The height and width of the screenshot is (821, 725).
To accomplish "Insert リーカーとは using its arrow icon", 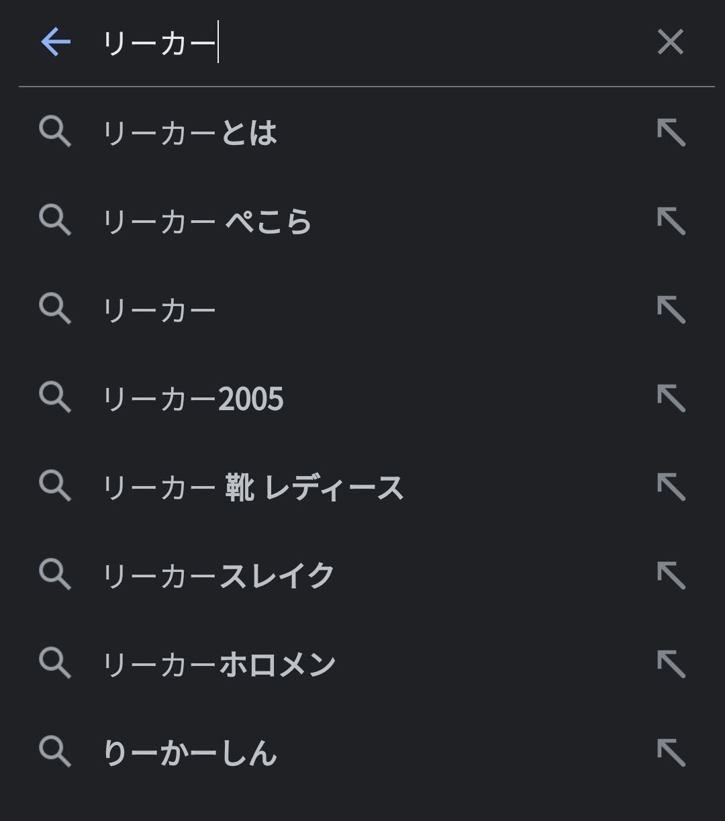I will [x=671, y=132].
